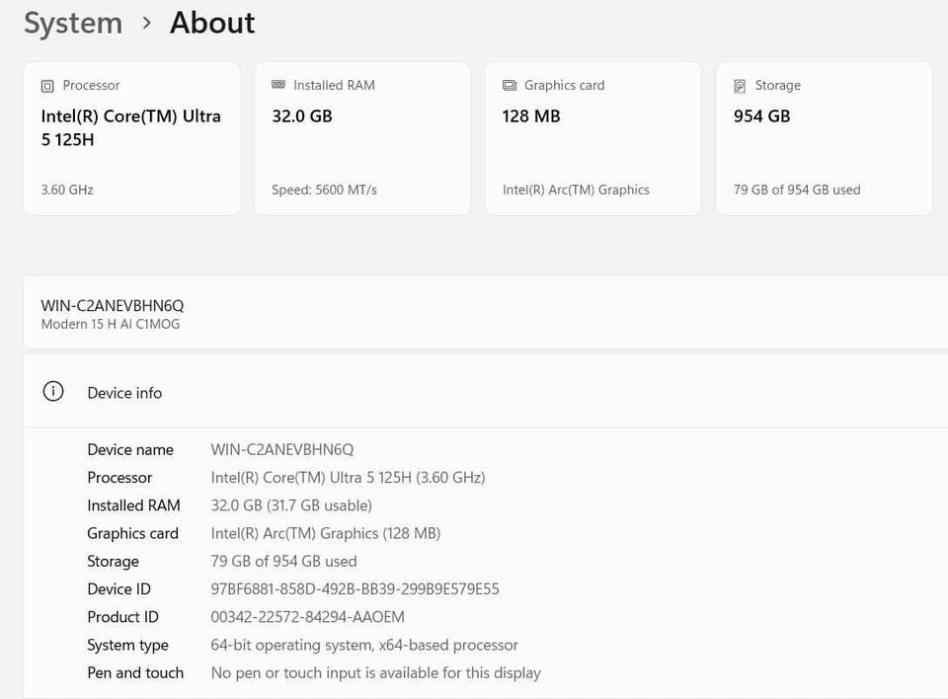This screenshot has width=948, height=699.
Task: Click the 'Processor' row label in Device info
Action: point(119,478)
